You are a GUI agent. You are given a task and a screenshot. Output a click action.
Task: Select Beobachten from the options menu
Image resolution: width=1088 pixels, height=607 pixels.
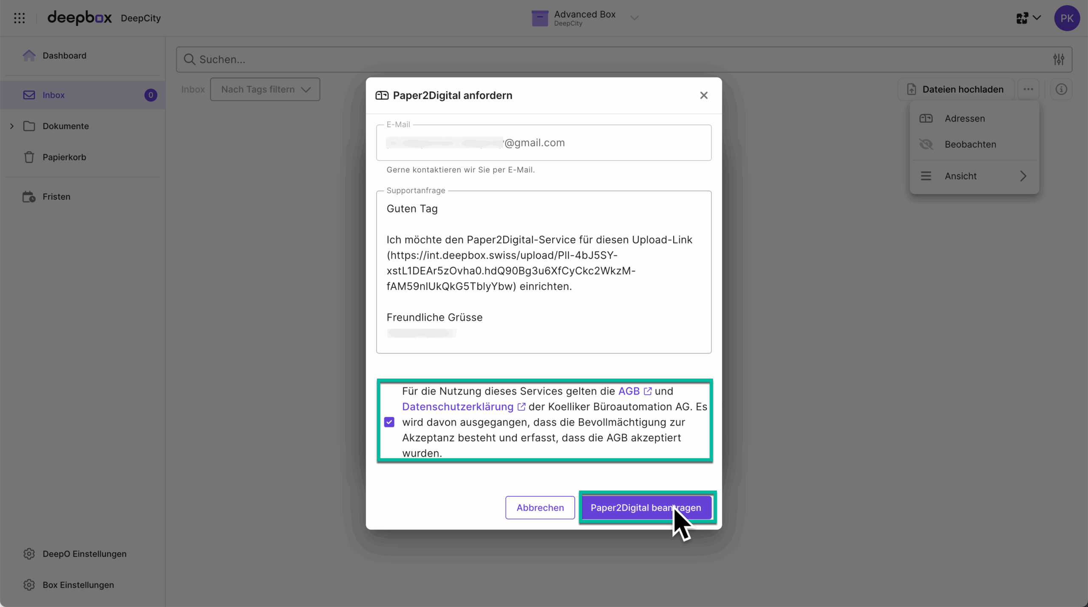[975, 144]
